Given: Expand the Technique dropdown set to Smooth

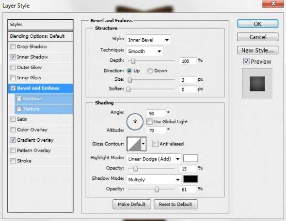Looking at the screenshot, I should pyautogui.click(x=145, y=51).
